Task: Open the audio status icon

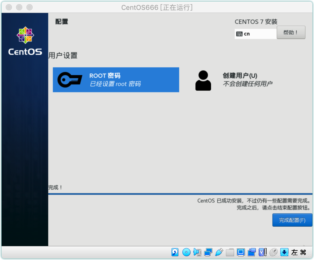Action: point(197,252)
